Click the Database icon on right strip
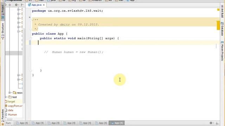The image size is (225, 126). point(222,23)
